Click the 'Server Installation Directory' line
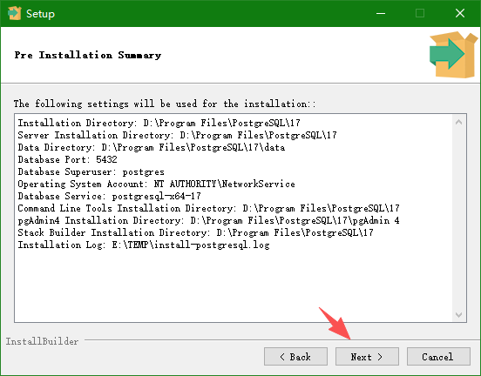Screen dimensions: 481x376 [177, 135]
